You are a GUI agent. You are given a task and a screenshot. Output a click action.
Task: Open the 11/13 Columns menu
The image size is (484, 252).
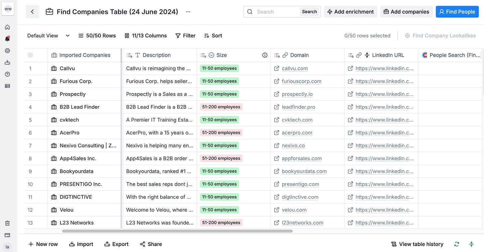pyautogui.click(x=146, y=35)
